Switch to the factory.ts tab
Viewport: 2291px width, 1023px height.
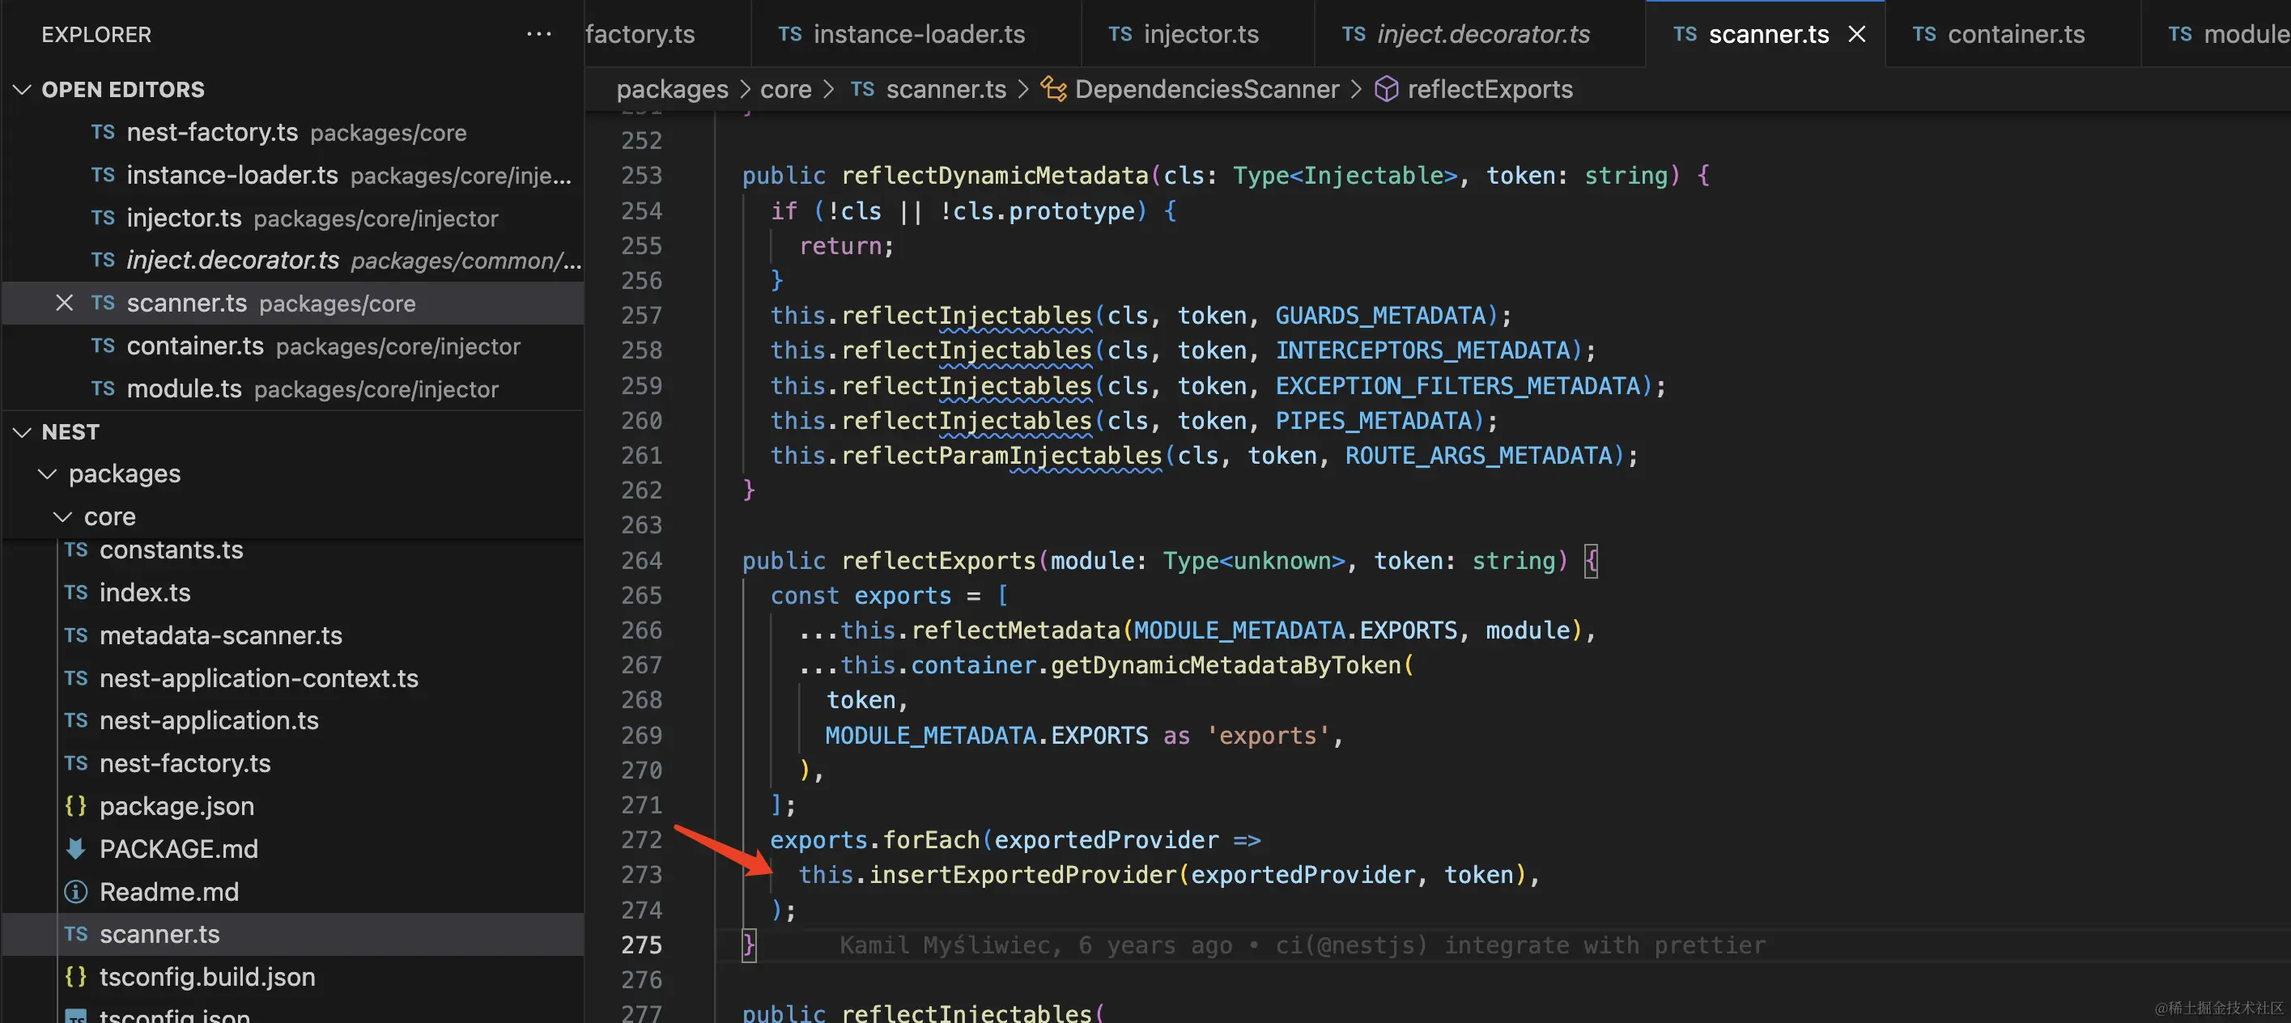[667, 34]
